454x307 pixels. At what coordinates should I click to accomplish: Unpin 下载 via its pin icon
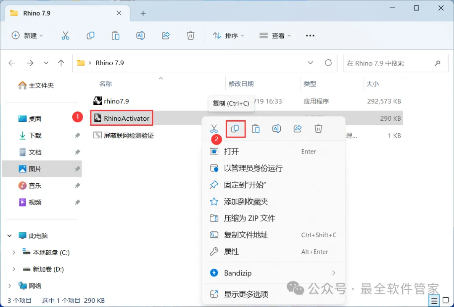click(x=77, y=135)
